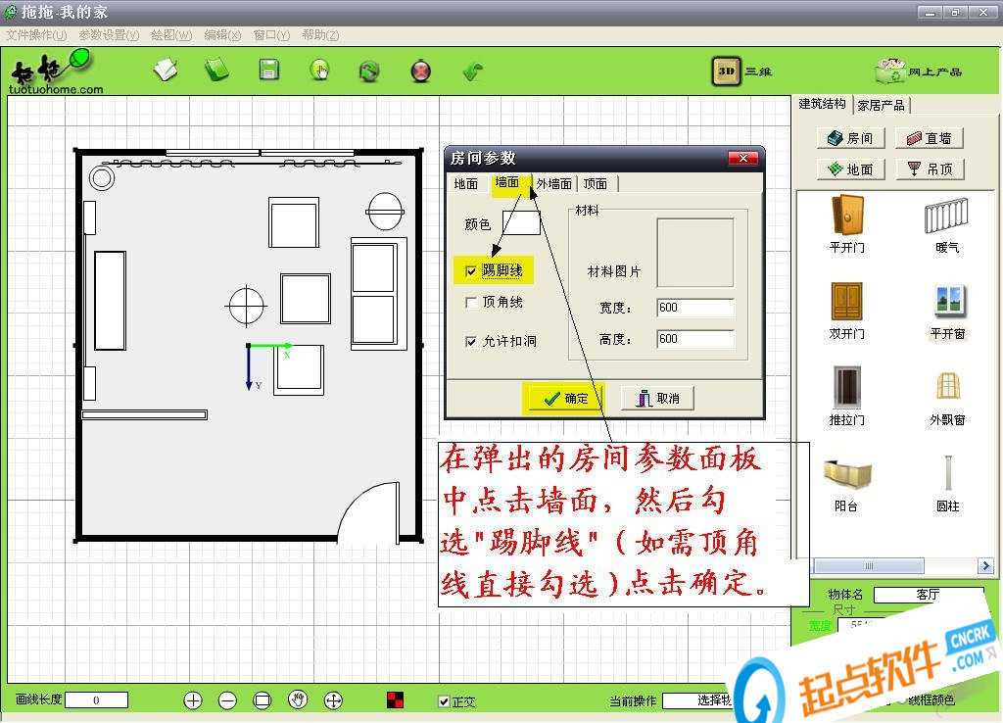The width and height of the screenshot is (1003, 723).
Task: Click the red stop toolbar icon
Action: (421, 71)
